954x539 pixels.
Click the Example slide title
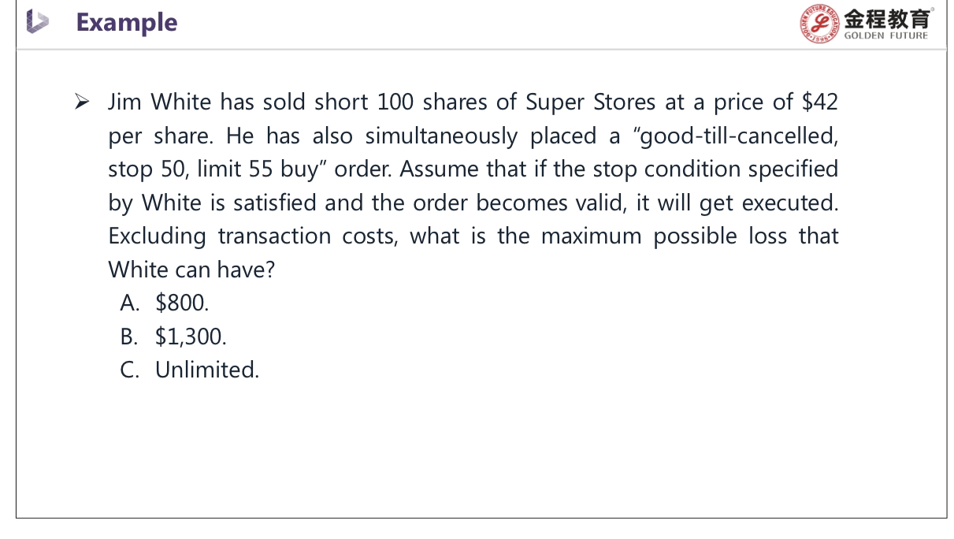coord(127,22)
